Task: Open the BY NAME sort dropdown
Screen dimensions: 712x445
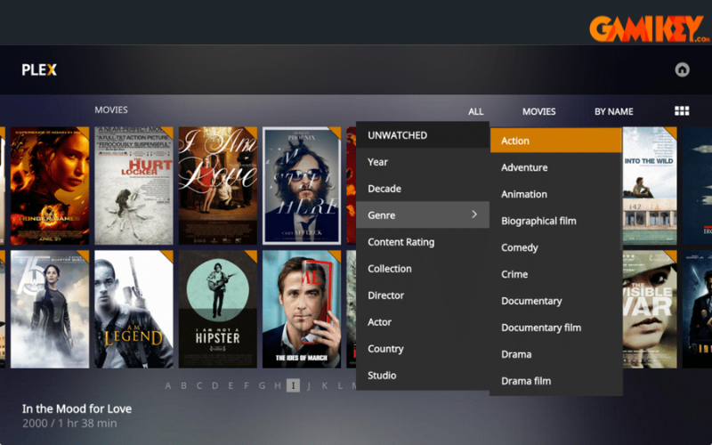Action: click(613, 112)
